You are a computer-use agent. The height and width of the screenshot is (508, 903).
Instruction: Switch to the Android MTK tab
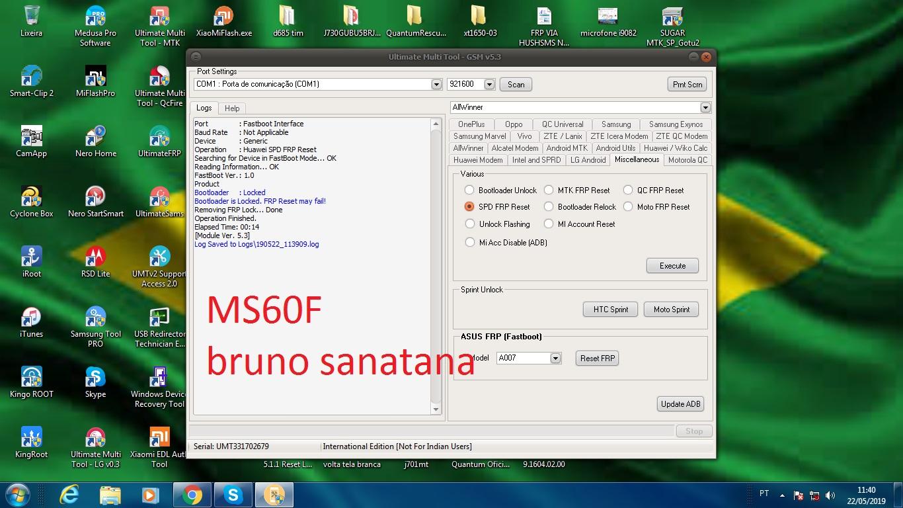(567, 148)
